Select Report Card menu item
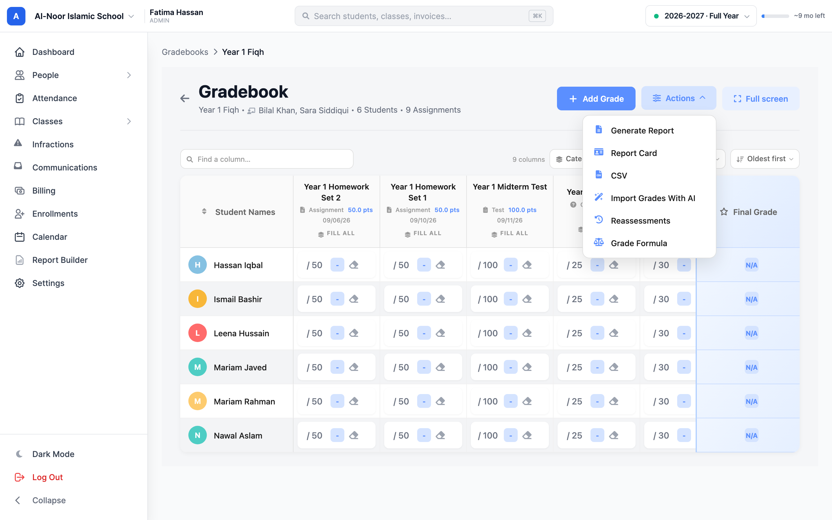832x520 pixels. coord(649,153)
